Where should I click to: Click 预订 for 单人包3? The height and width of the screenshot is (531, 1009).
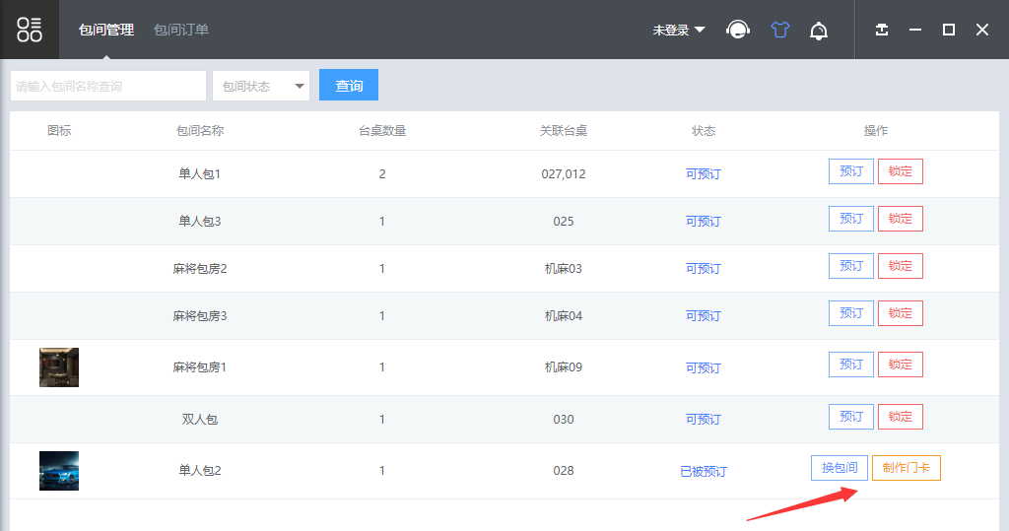click(x=850, y=219)
